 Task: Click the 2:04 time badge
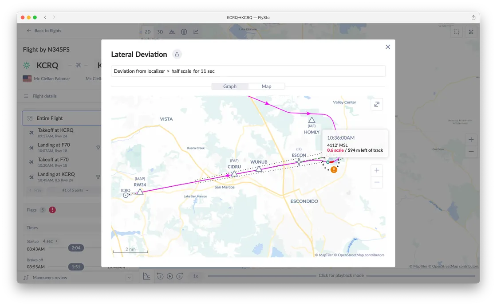[76, 248]
